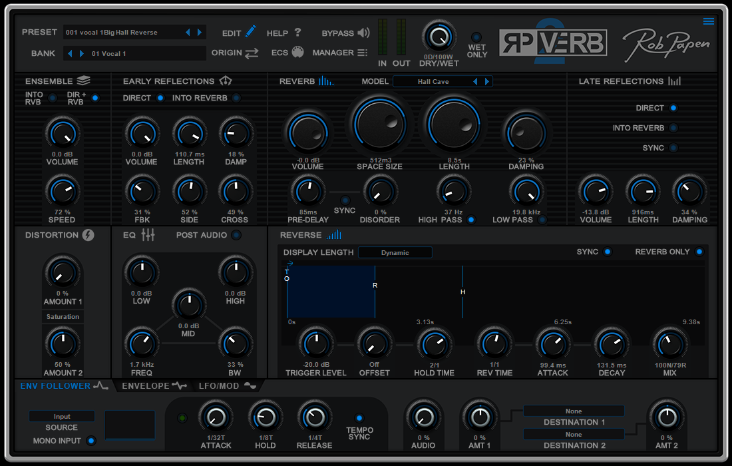Image resolution: width=732 pixels, height=466 pixels.
Task: Toggle Late Reflections Direct switch
Action: (x=673, y=108)
